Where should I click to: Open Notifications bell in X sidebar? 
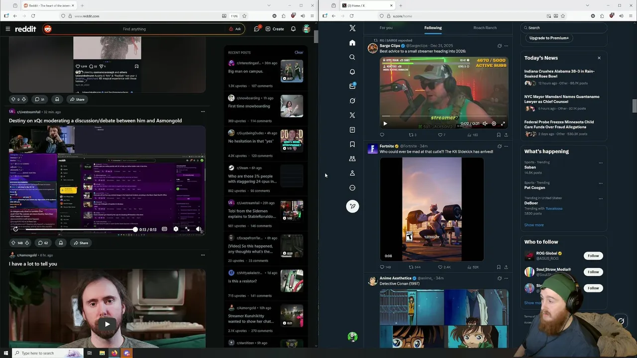pyautogui.click(x=352, y=72)
